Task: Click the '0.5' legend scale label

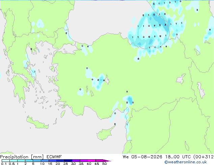Action: point(12,164)
